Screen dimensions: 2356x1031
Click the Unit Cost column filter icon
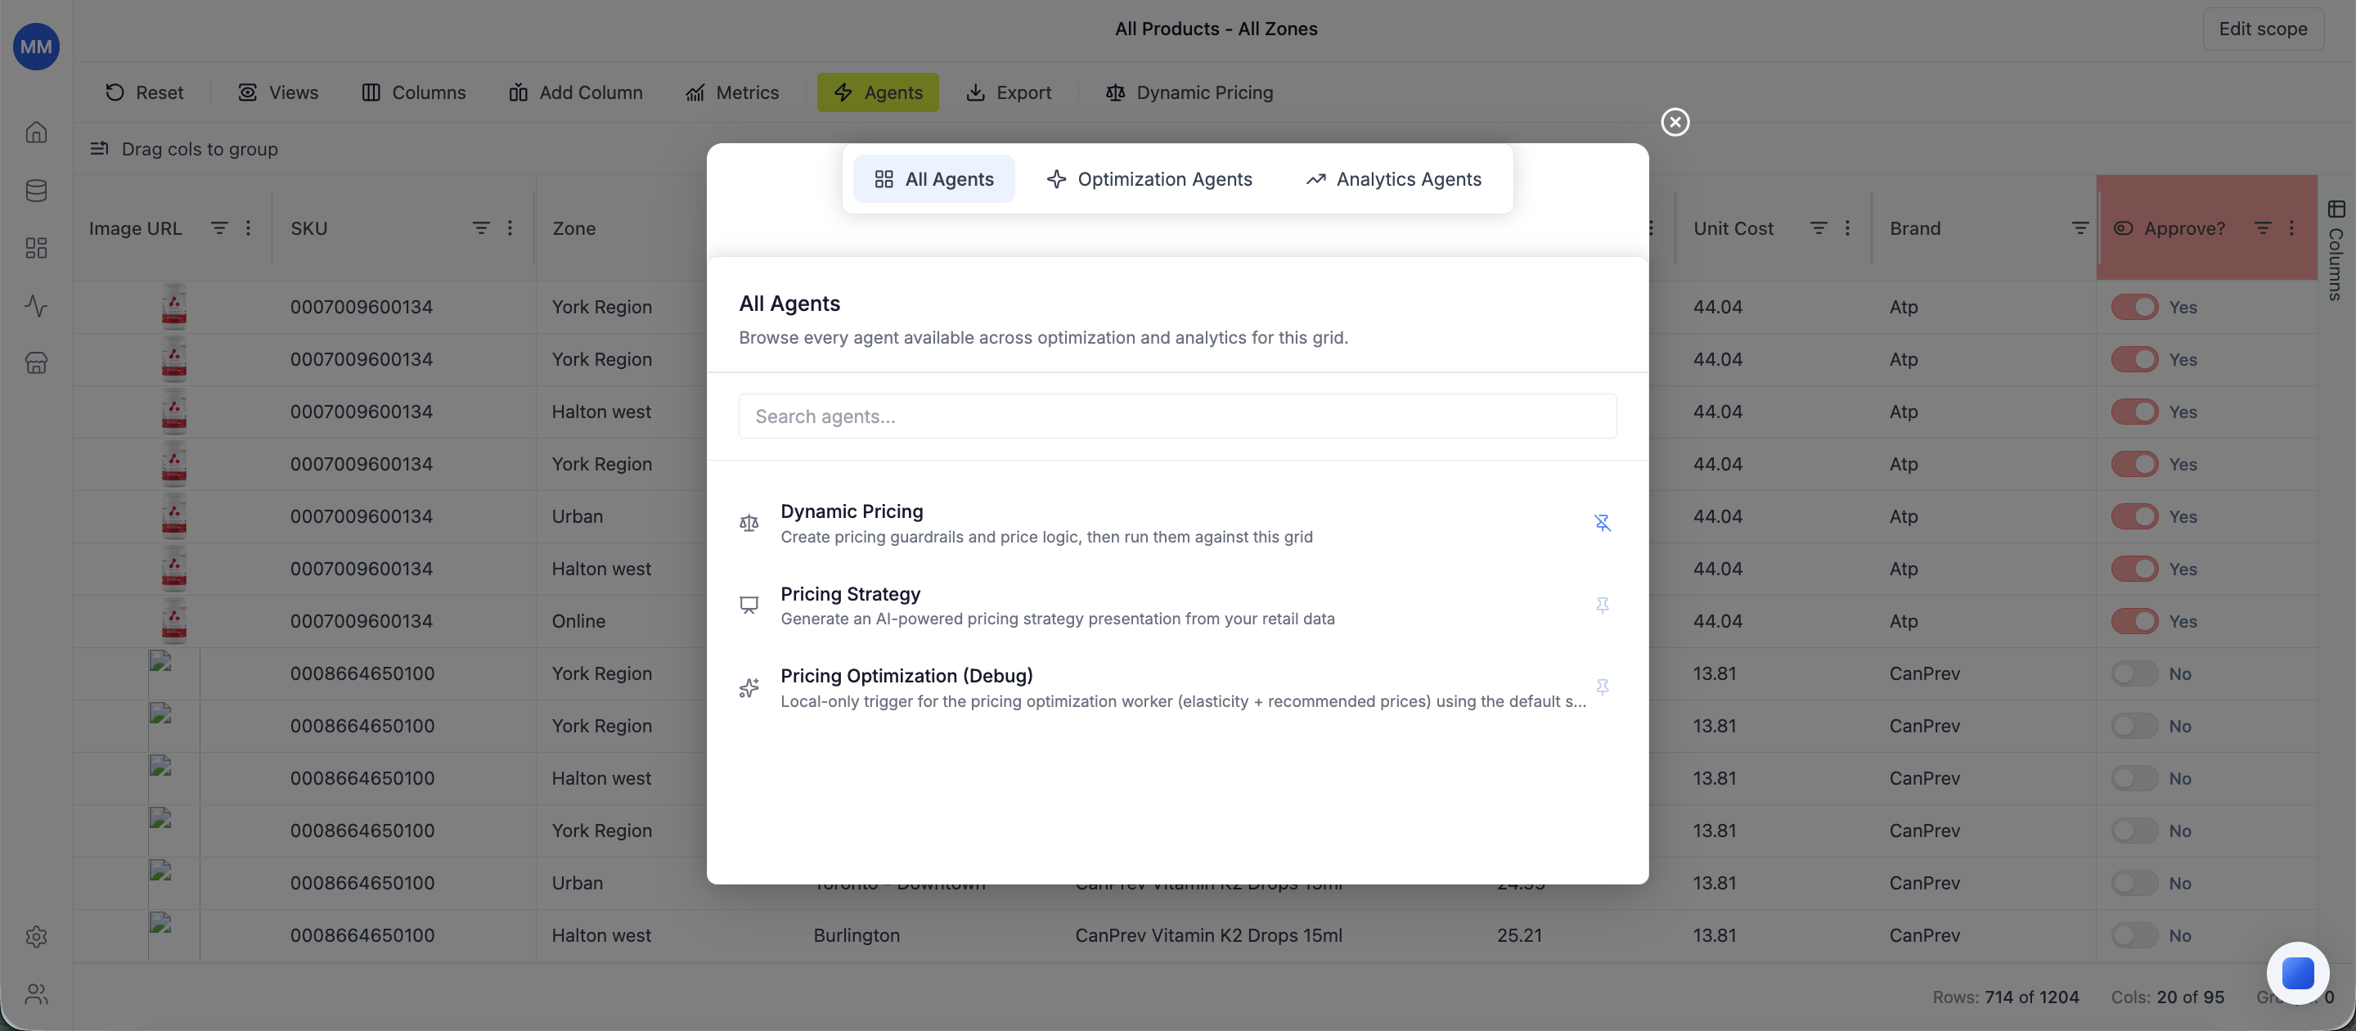(1819, 227)
